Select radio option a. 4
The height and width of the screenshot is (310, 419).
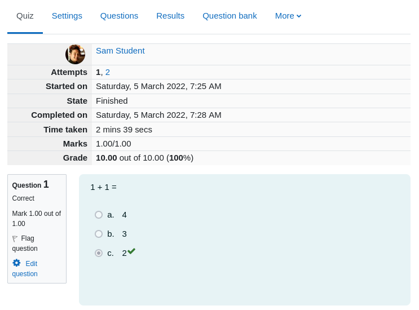99,215
